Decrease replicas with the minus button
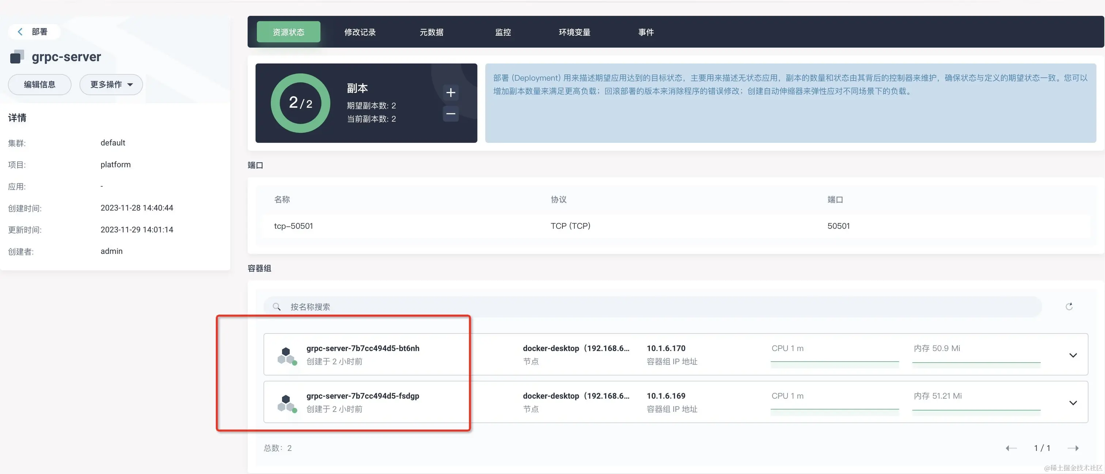This screenshot has width=1105, height=474. pyautogui.click(x=451, y=114)
